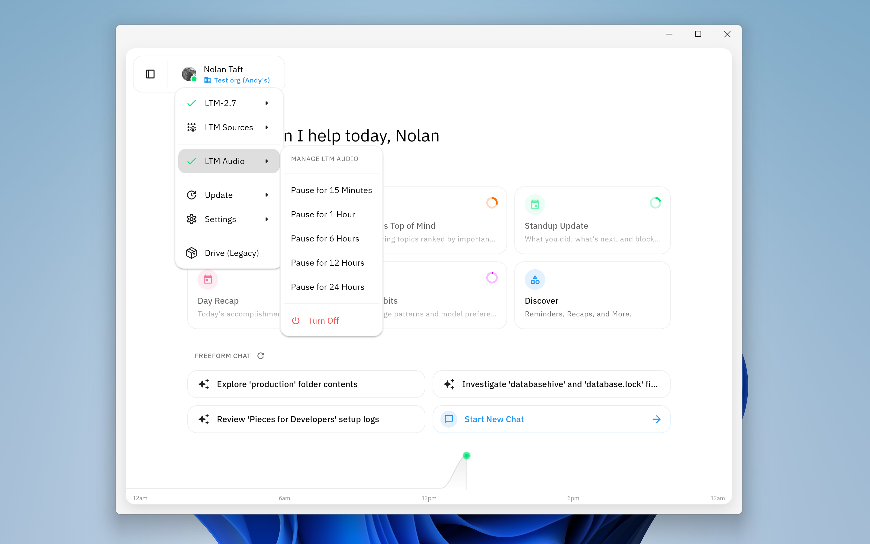This screenshot has height=544, width=870.
Task: Expand the Update submenu arrow
Action: [x=267, y=195]
